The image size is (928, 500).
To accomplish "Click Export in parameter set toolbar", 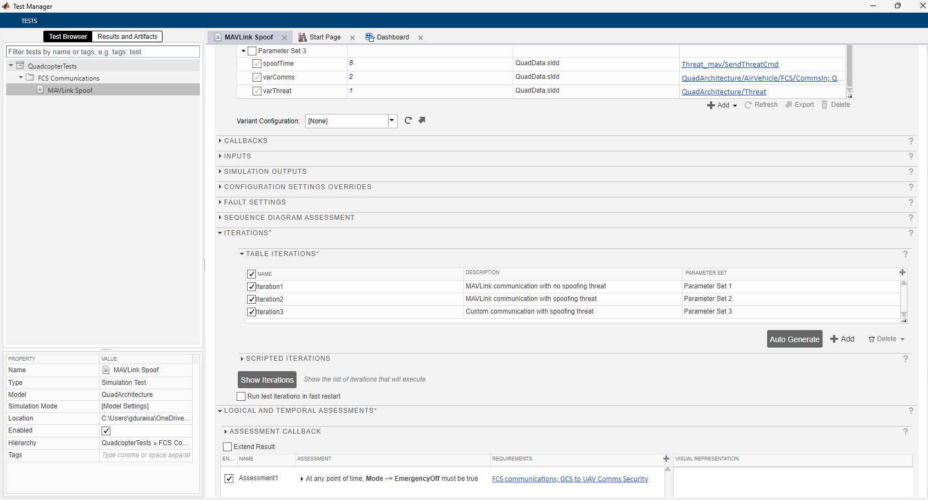I will coord(800,105).
